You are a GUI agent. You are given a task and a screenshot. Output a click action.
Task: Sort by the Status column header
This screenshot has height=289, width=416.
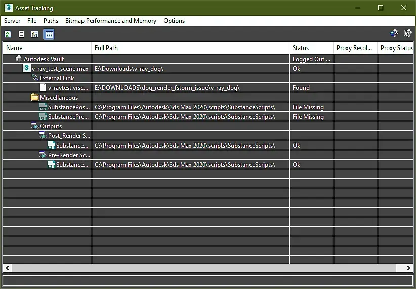[311, 48]
